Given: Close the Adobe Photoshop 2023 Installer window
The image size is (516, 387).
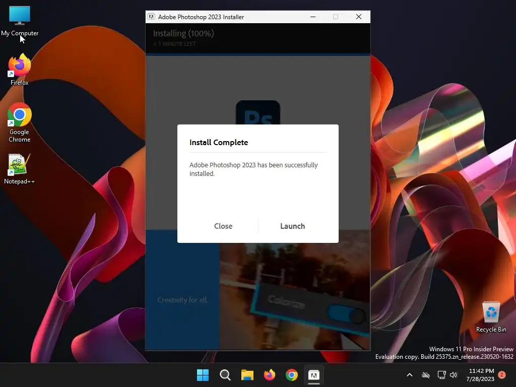Looking at the screenshot, I should pos(359,17).
